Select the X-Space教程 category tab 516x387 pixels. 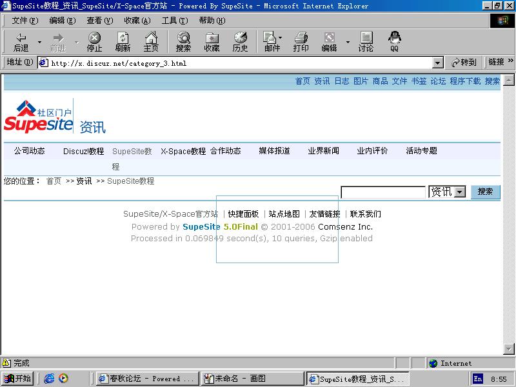183,152
